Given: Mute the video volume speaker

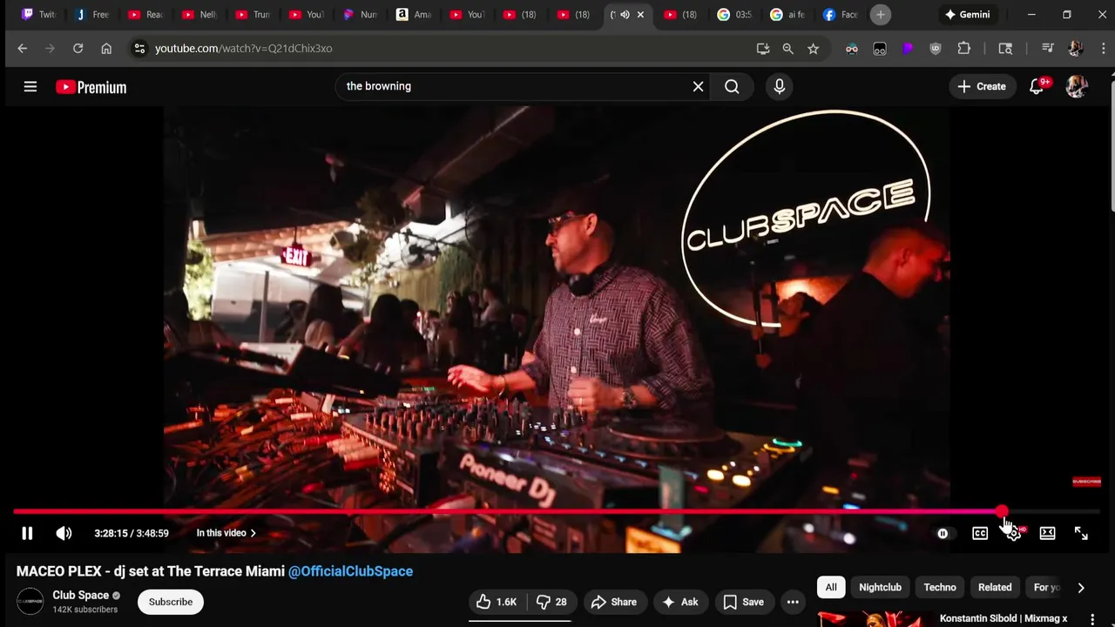Looking at the screenshot, I should coord(64,533).
